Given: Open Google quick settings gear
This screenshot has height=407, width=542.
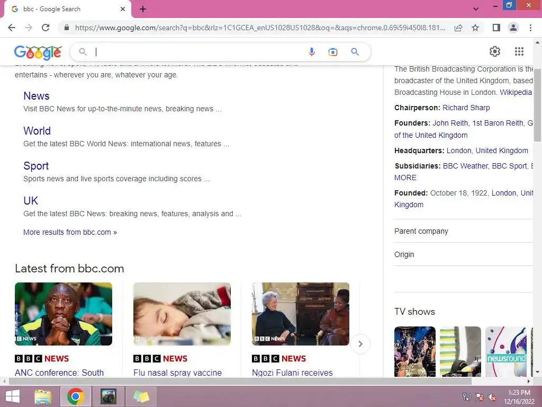Looking at the screenshot, I should tap(495, 51).
